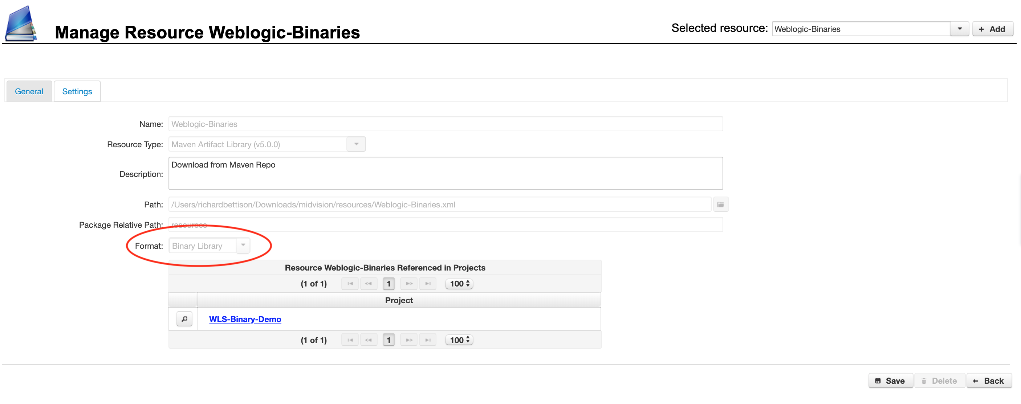
Task: Go to first page in top paginator
Action: click(x=350, y=284)
